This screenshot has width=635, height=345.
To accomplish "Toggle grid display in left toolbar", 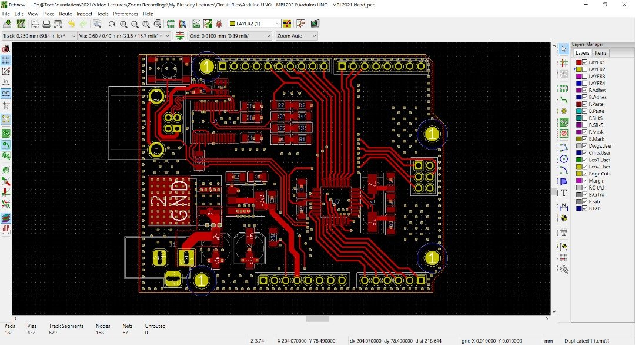I will tap(6, 60).
